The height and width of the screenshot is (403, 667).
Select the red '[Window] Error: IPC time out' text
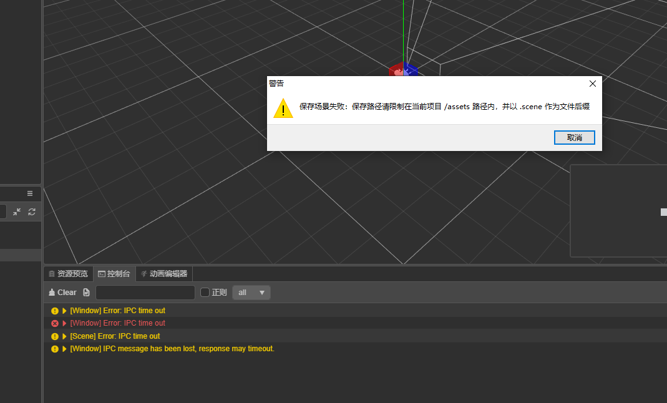(x=118, y=323)
